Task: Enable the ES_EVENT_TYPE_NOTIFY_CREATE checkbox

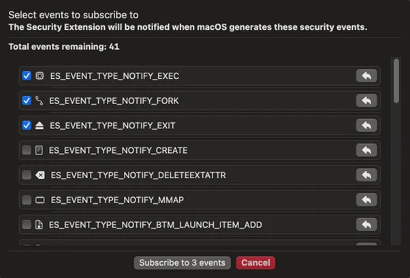Action: point(27,150)
